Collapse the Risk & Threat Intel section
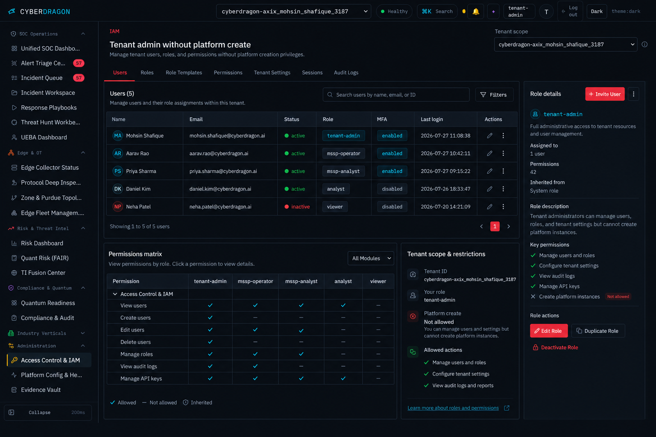 tap(83, 228)
